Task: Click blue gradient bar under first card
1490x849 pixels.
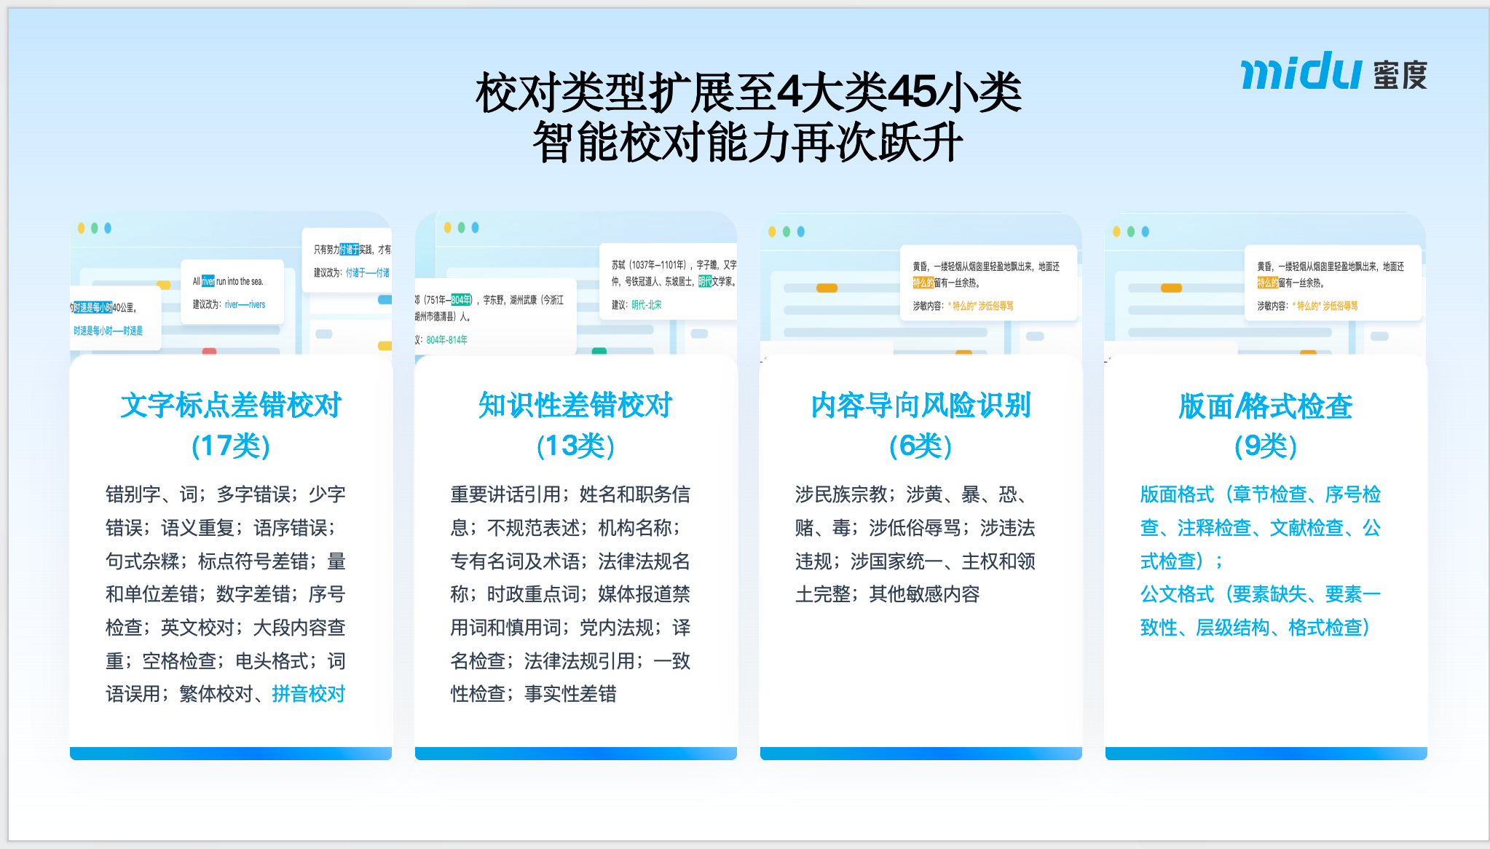Action: [x=231, y=754]
